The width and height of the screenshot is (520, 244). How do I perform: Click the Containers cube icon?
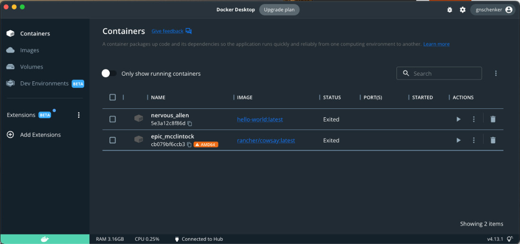pyautogui.click(x=10, y=34)
